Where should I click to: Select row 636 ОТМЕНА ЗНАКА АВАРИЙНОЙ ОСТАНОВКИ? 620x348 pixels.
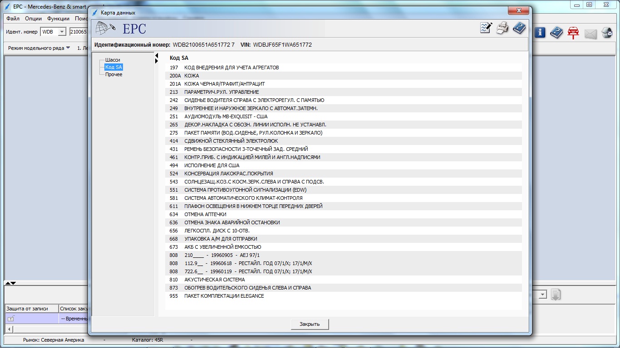[344, 222]
